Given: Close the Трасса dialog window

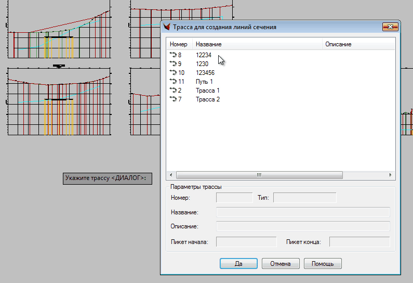Looking at the screenshot, I should click(390, 27).
